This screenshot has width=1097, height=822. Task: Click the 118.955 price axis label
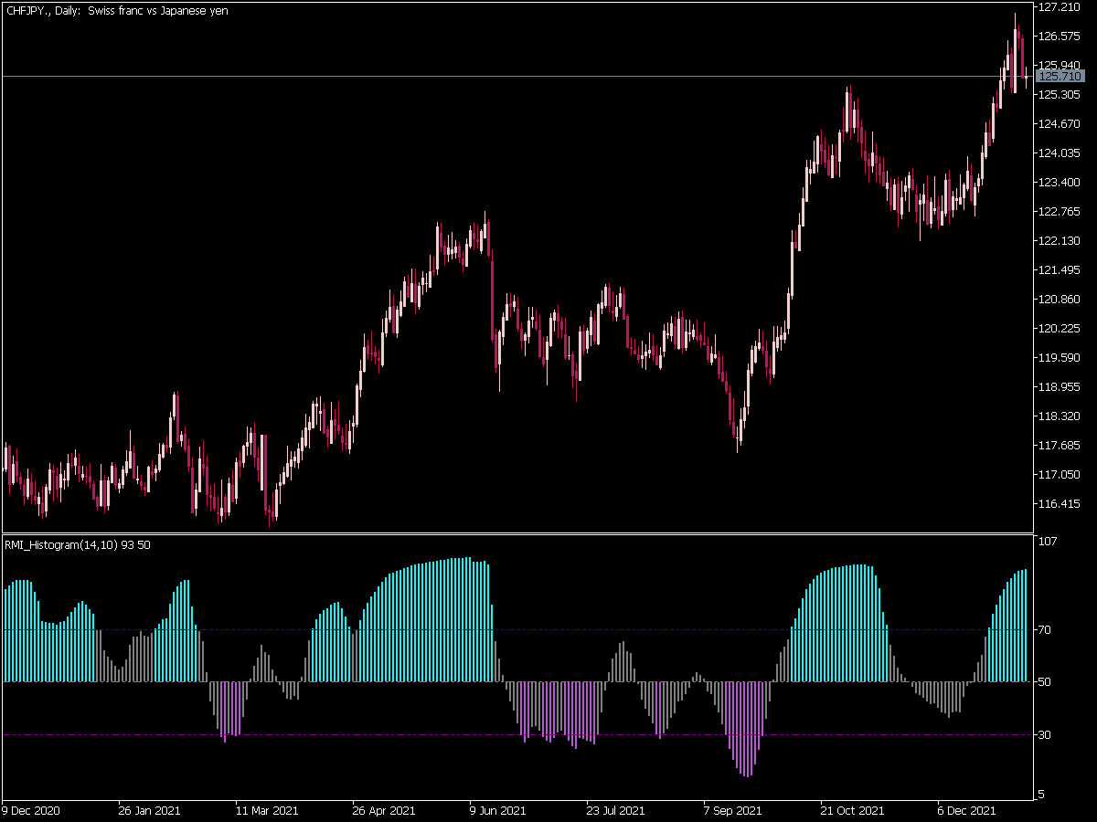point(1060,387)
